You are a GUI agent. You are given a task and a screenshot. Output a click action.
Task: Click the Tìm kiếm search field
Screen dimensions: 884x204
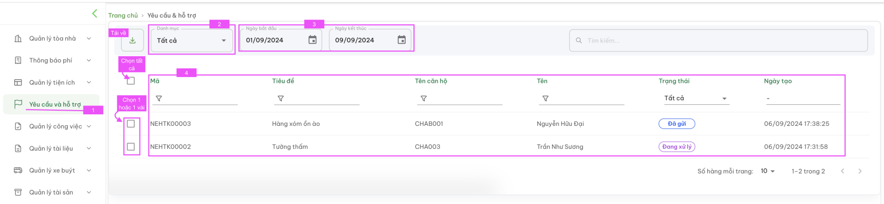[x=718, y=40]
